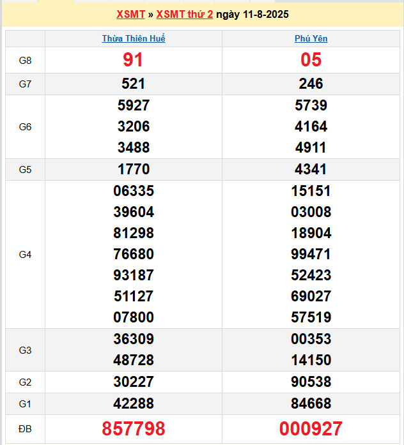Select the G6 number 3206
This screenshot has width=404, height=445.
pos(134,126)
